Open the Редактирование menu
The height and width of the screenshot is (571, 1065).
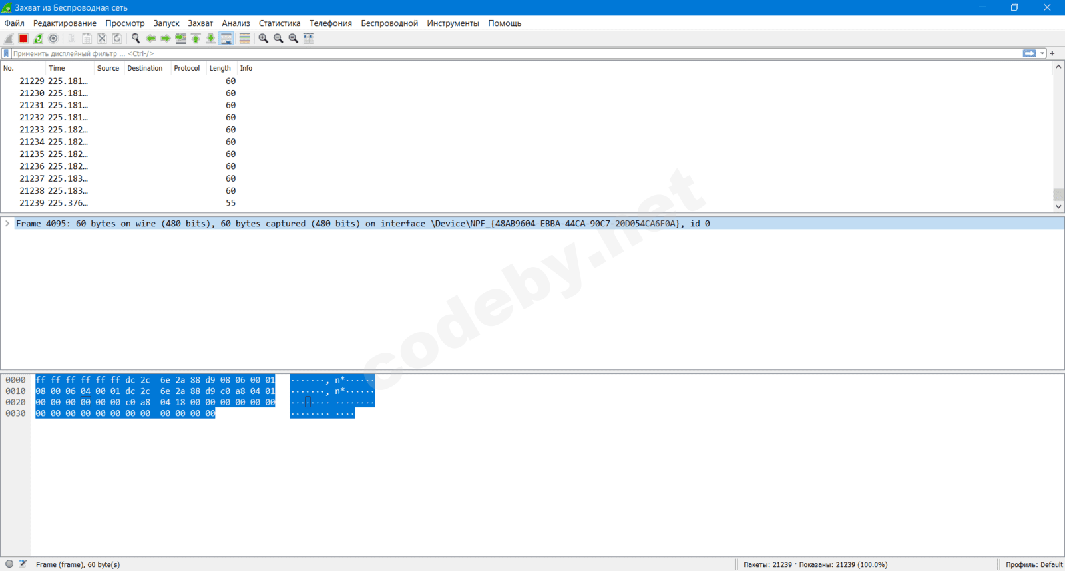point(65,23)
